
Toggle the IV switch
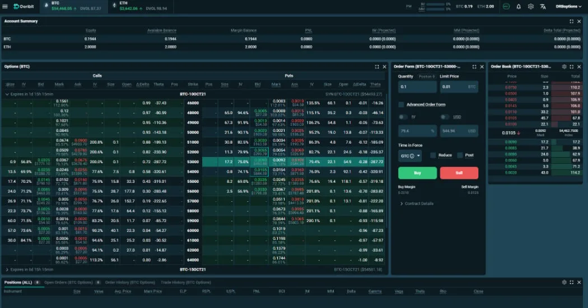(x=403, y=117)
